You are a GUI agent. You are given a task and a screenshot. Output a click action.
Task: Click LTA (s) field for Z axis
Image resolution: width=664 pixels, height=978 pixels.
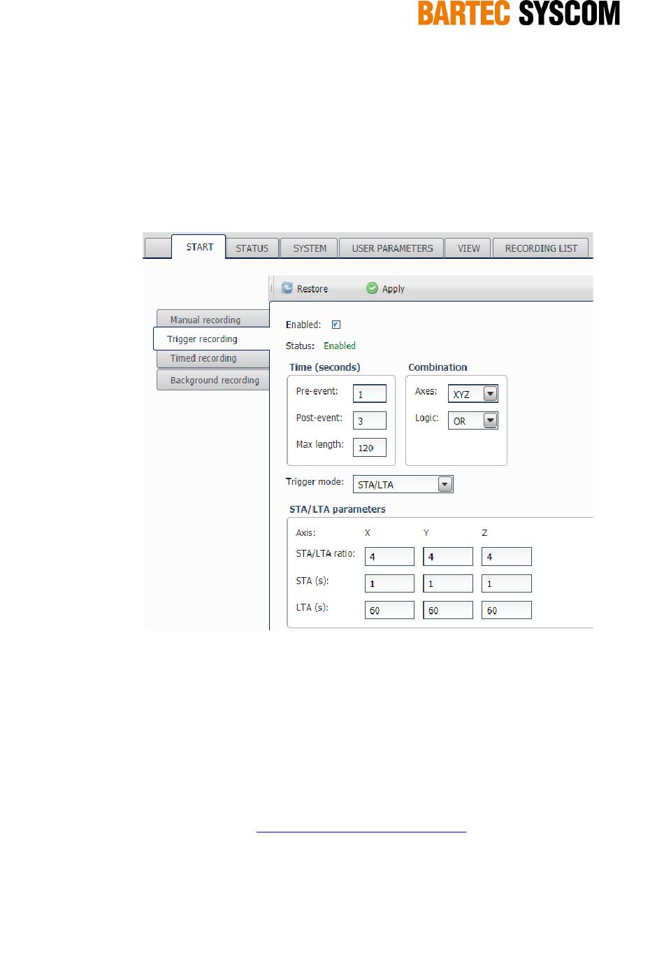pos(506,610)
